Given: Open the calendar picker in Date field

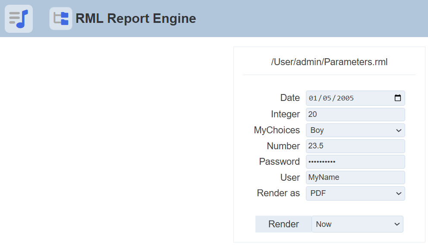Looking at the screenshot, I should tap(397, 98).
